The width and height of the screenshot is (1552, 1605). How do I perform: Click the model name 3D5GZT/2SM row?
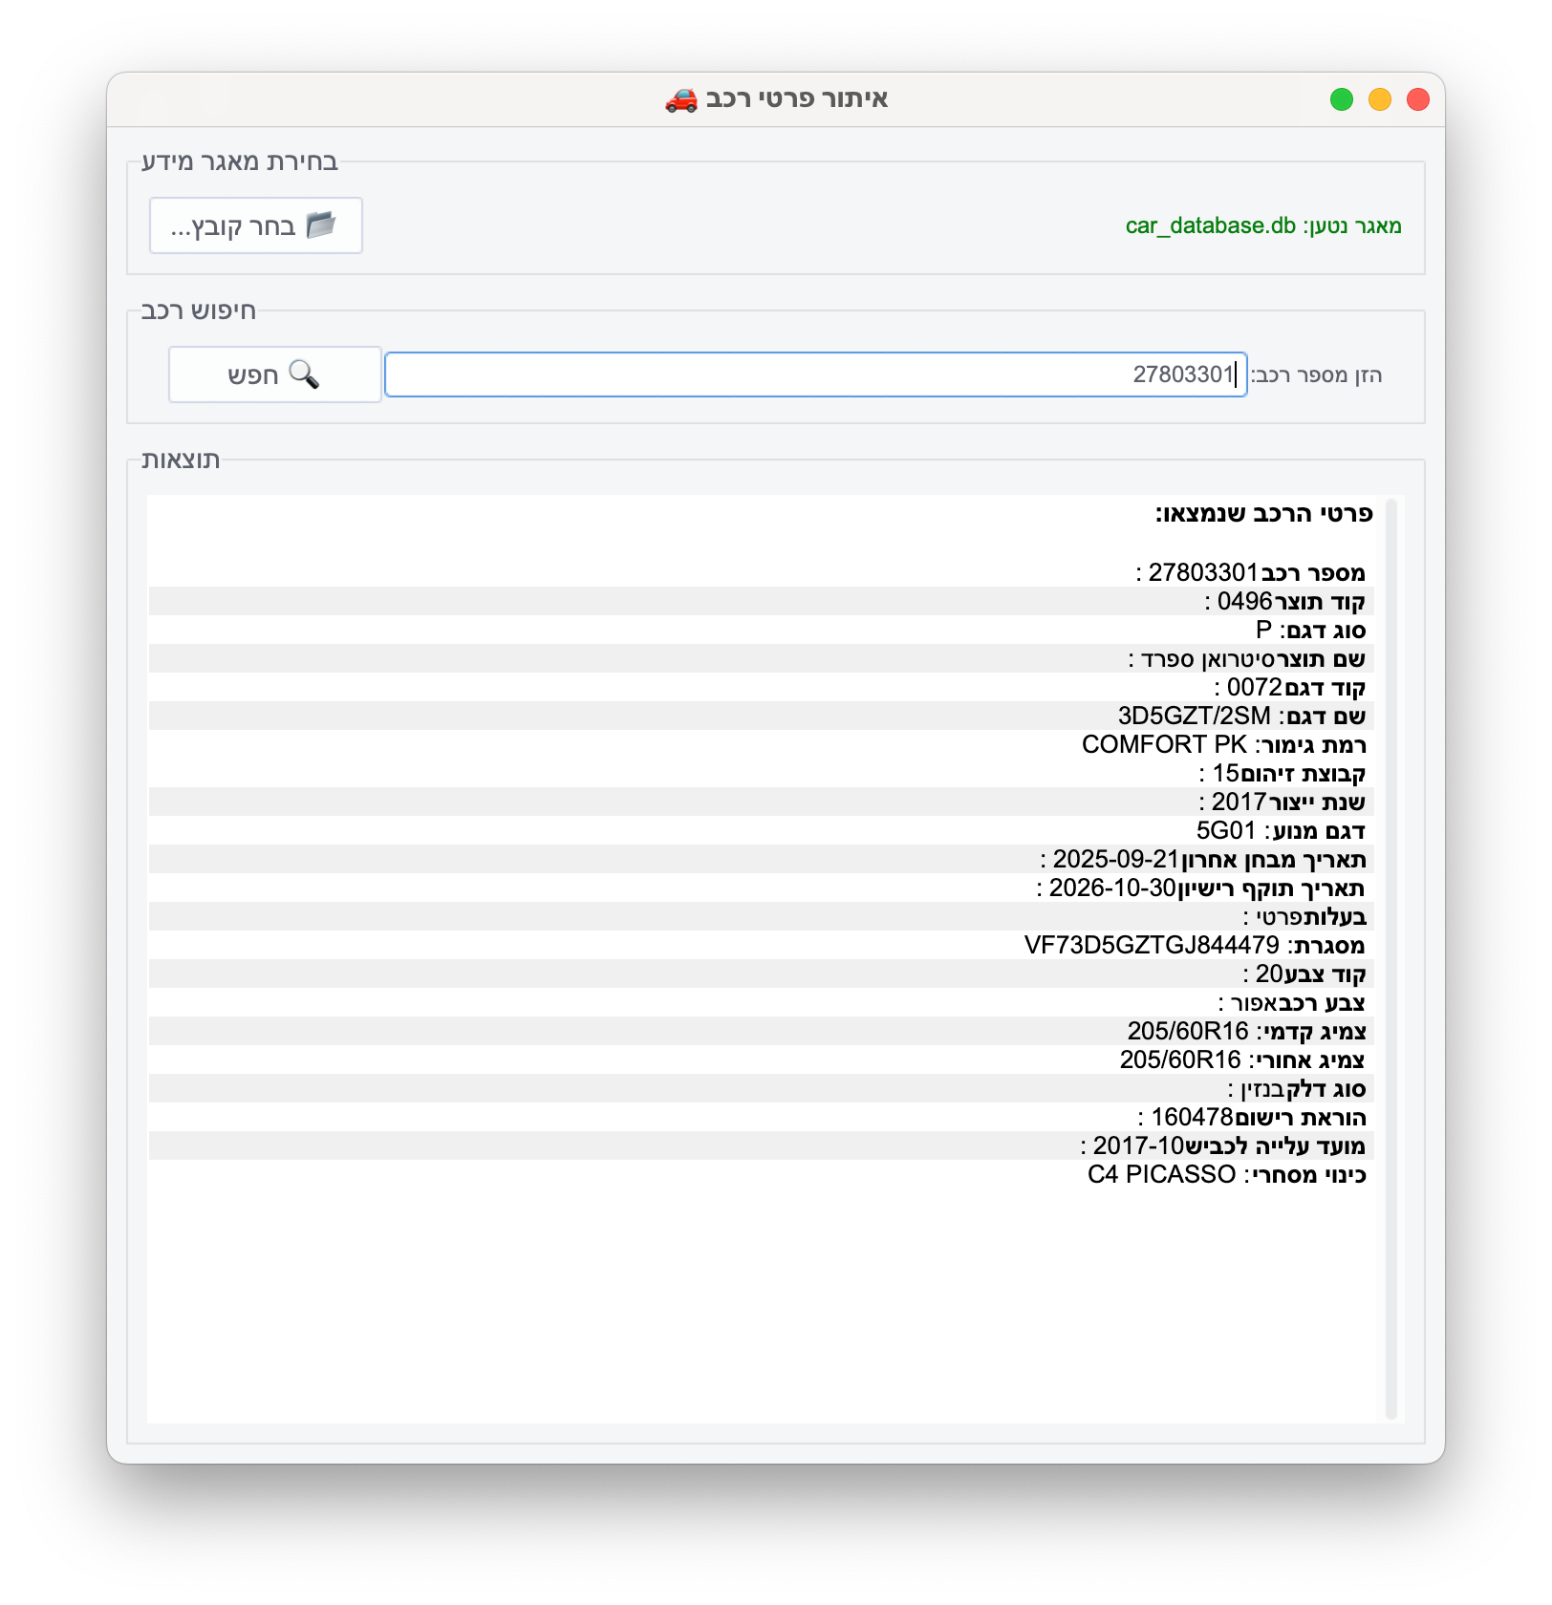click(1241, 716)
